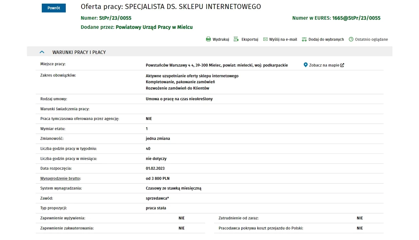The image size is (419, 240).
Task: Click Powiatowy Urząd Pracy w Mielcu text
Action: 154,27
